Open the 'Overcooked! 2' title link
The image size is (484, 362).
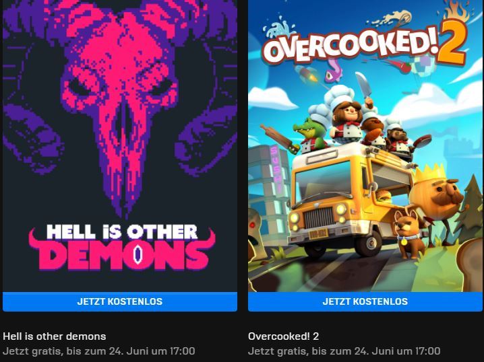(283, 336)
